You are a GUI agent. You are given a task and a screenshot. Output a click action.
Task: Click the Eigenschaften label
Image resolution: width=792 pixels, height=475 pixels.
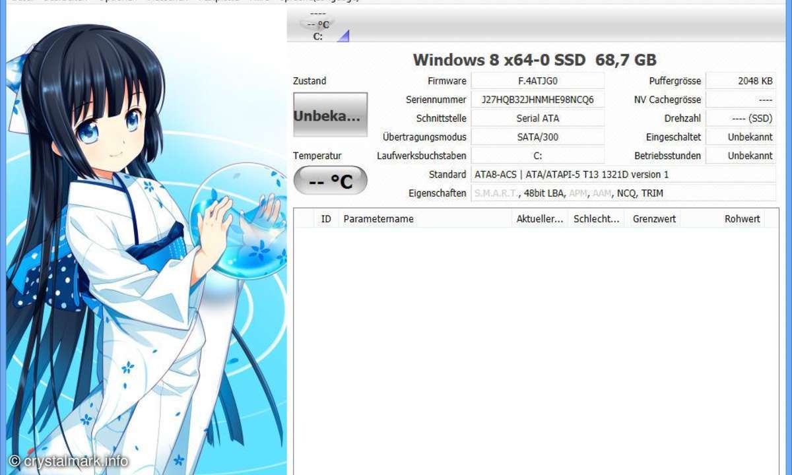pyautogui.click(x=438, y=193)
